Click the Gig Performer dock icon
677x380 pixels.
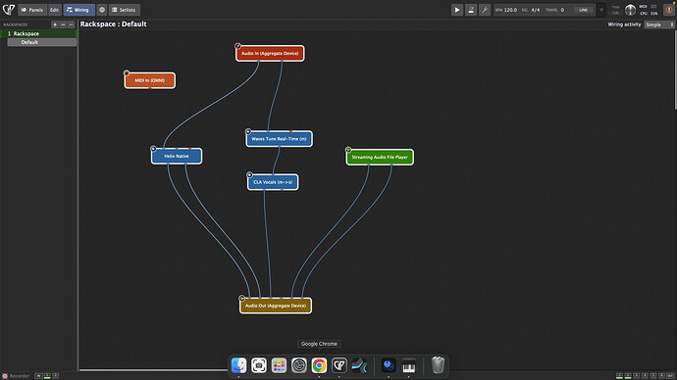pos(338,365)
